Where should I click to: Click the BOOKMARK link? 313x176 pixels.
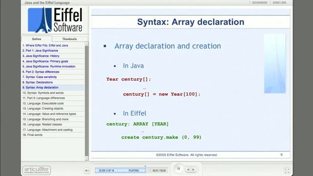[x=260, y=2]
